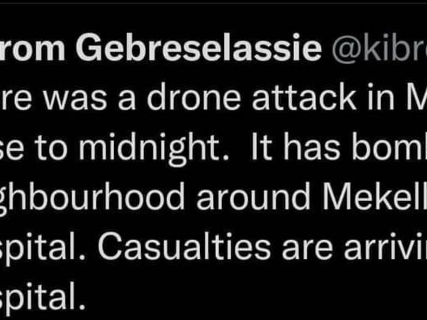Select the partial word "ghbourhood" in tweet

(x=92, y=199)
